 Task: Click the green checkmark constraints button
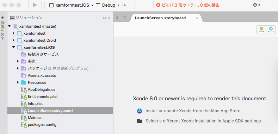[261, 30]
